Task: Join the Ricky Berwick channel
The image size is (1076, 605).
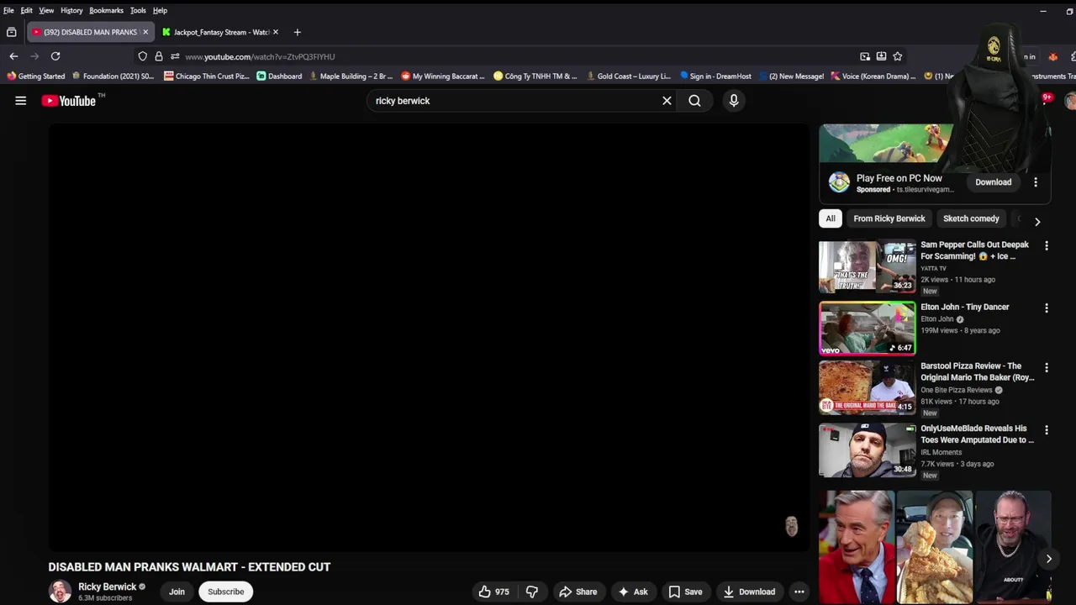Action: coord(177,592)
